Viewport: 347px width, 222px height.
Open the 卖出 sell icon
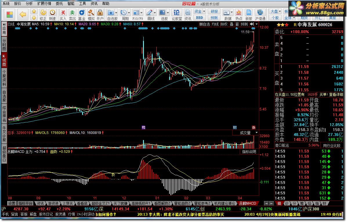pyautogui.click(x=72, y=12)
